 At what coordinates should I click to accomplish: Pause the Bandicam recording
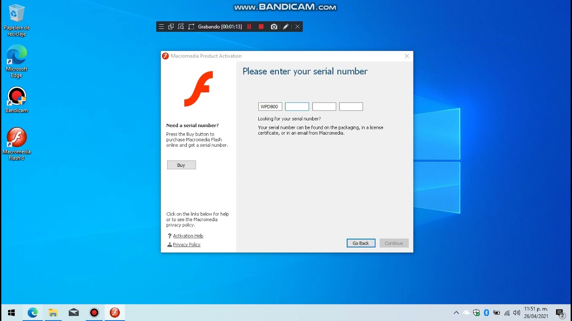tap(249, 27)
